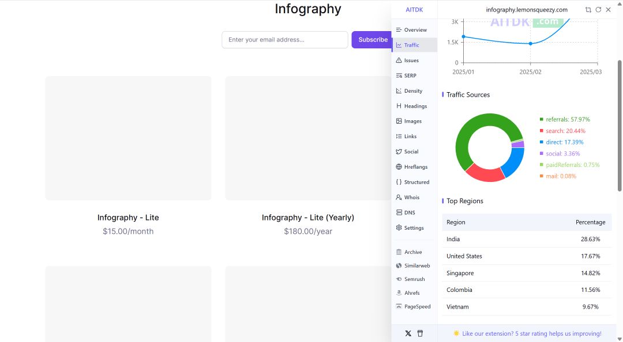Close the AITDK panel with X icon
Image resolution: width=623 pixels, height=342 pixels.
point(609,10)
